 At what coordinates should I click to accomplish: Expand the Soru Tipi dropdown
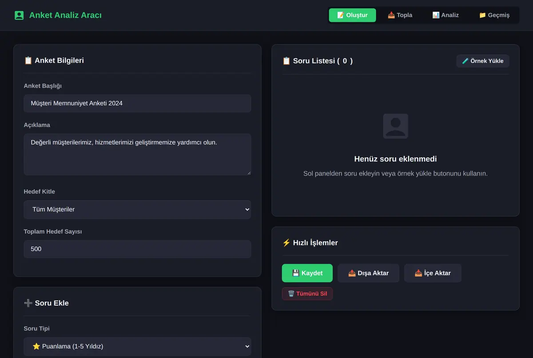click(137, 346)
